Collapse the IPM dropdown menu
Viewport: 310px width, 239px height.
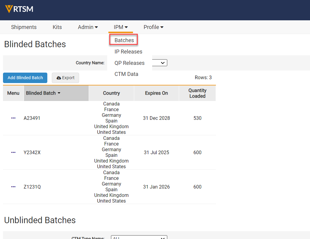tap(121, 27)
